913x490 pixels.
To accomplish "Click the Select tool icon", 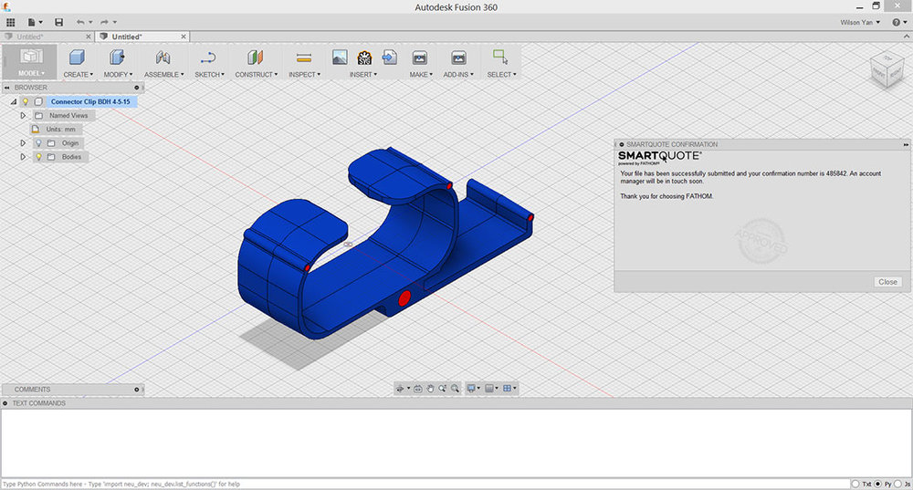I will 499,57.
